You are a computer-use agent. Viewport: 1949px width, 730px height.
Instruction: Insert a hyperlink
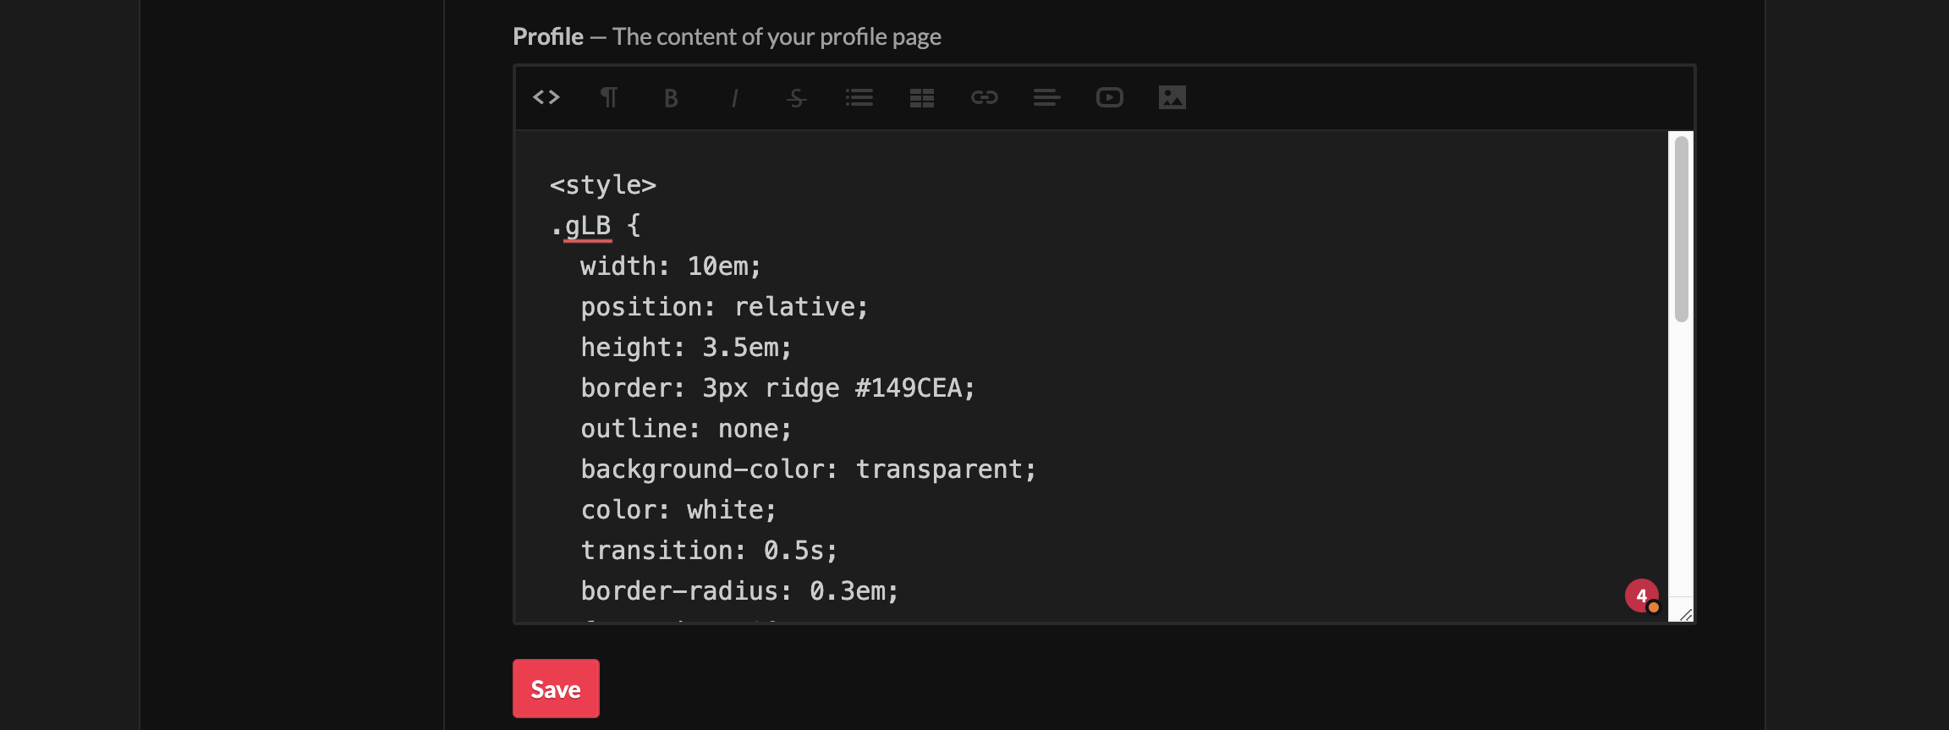[x=984, y=97]
